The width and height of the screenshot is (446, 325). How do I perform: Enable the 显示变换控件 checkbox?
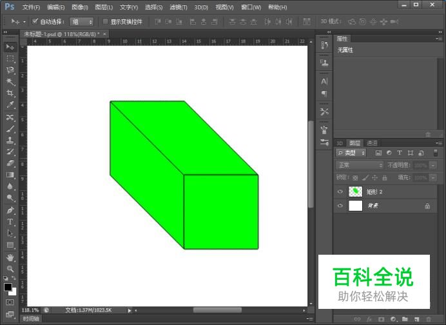(x=106, y=21)
